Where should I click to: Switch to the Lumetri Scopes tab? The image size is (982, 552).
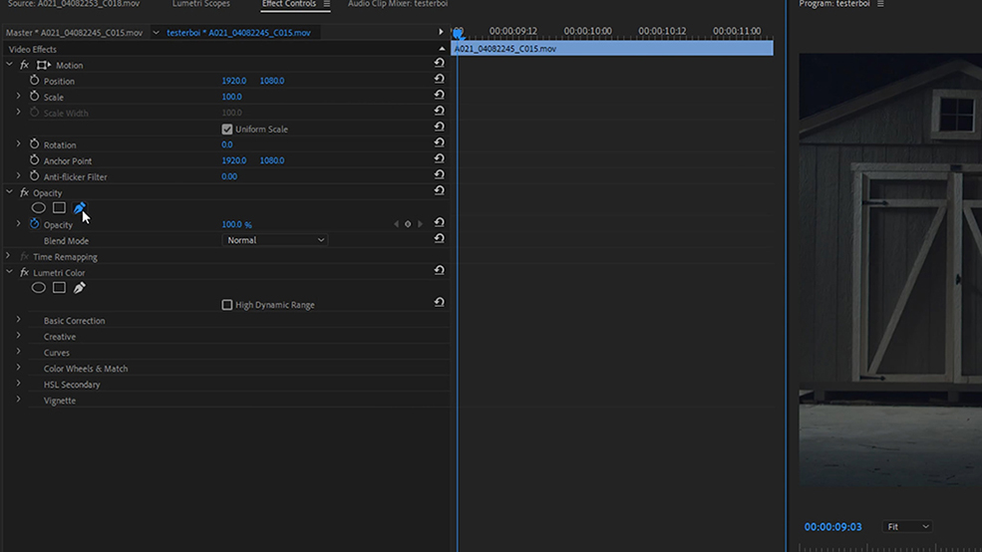pos(201,4)
